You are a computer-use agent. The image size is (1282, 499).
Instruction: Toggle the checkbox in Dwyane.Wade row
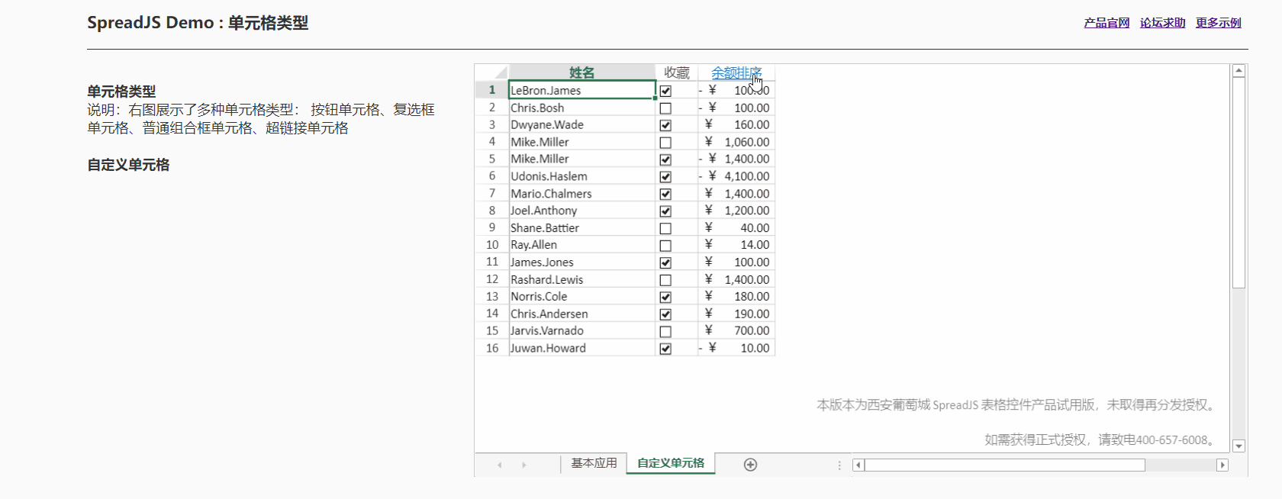tap(665, 125)
